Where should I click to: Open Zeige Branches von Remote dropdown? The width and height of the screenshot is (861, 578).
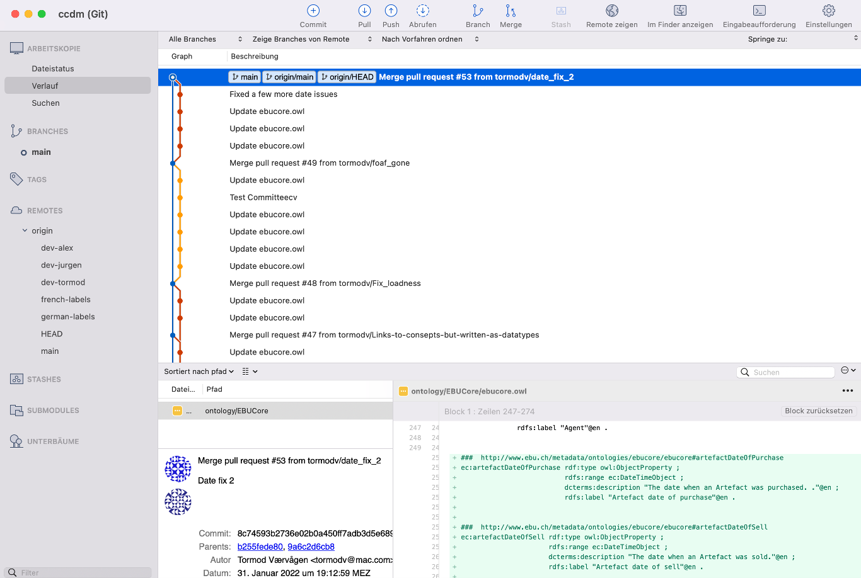click(x=312, y=39)
